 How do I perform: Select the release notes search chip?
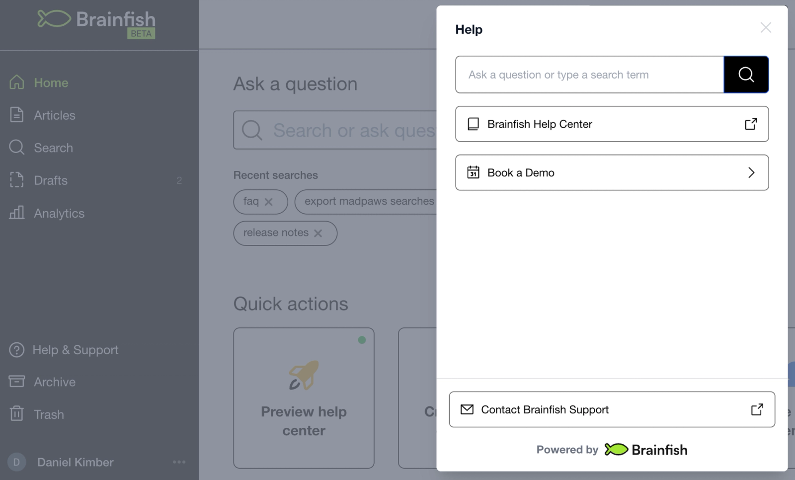pos(276,233)
